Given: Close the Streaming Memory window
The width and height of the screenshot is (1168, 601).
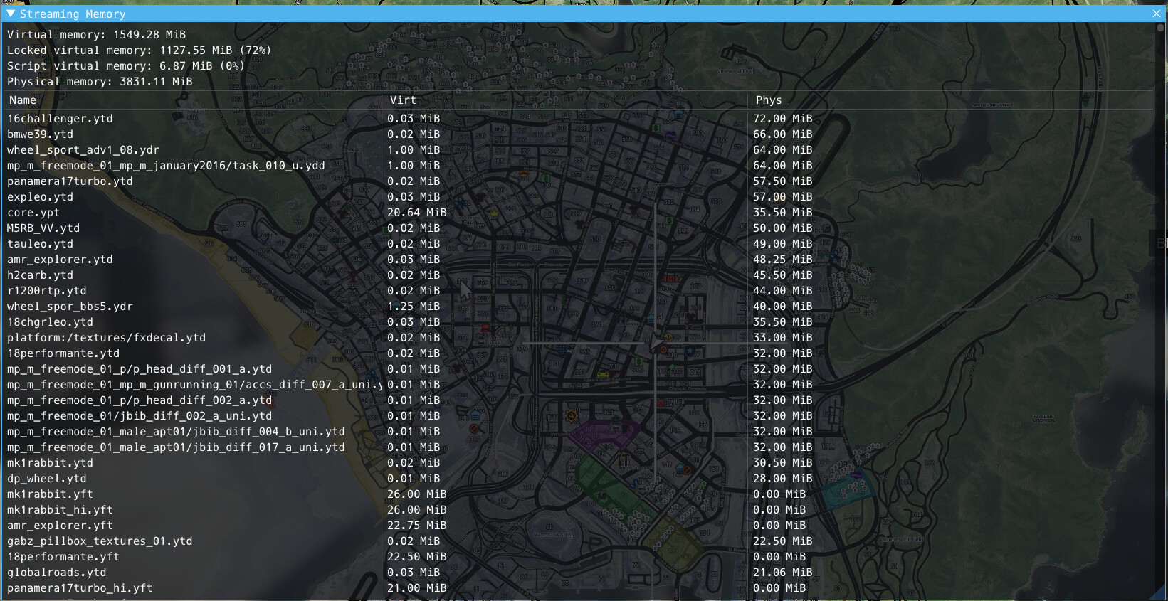Looking at the screenshot, I should point(1157,14).
